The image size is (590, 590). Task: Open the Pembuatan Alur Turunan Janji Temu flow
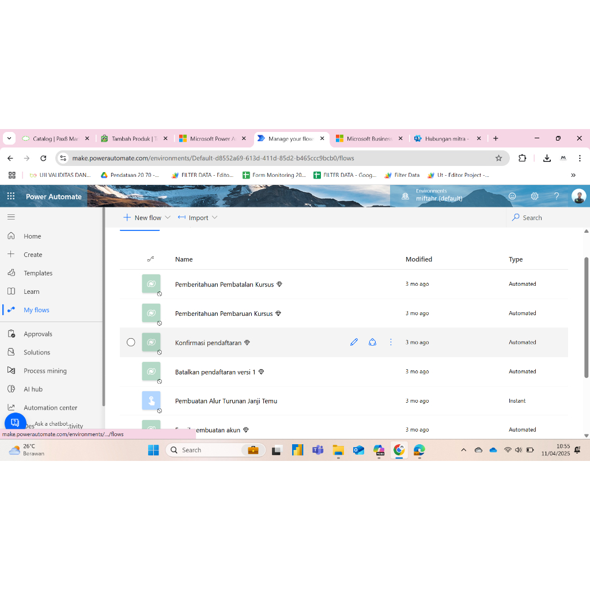tap(226, 401)
